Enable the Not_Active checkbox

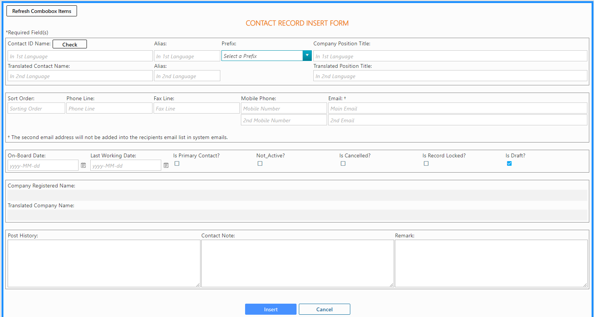(x=260, y=163)
